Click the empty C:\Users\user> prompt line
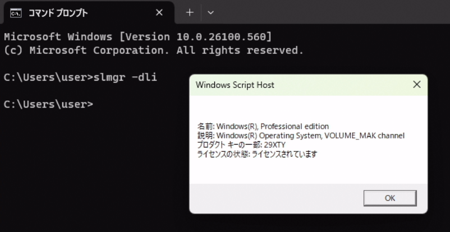The width and height of the screenshot is (450, 232). tap(48, 104)
